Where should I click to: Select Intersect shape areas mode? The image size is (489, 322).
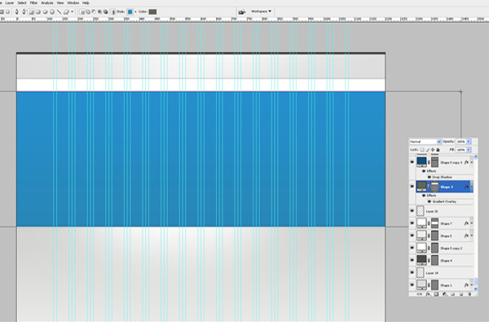99,12
